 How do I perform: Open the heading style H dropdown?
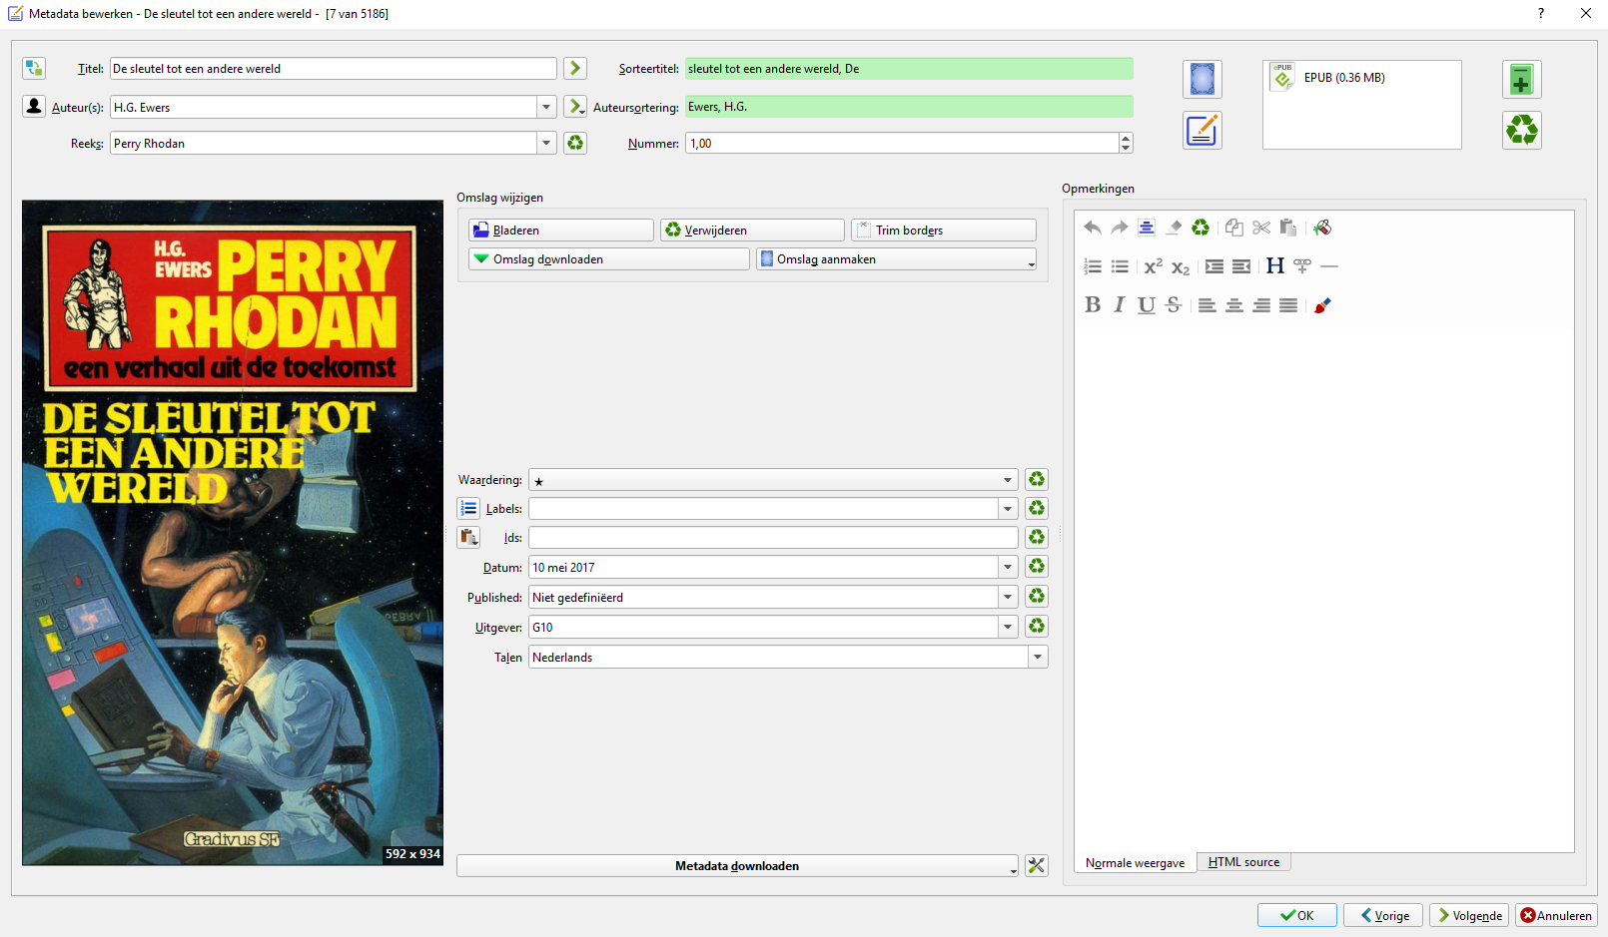tap(1275, 266)
